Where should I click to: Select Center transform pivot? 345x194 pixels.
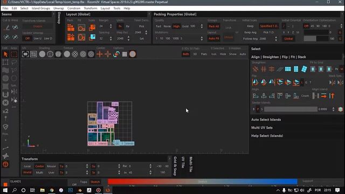(x=39, y=167)
